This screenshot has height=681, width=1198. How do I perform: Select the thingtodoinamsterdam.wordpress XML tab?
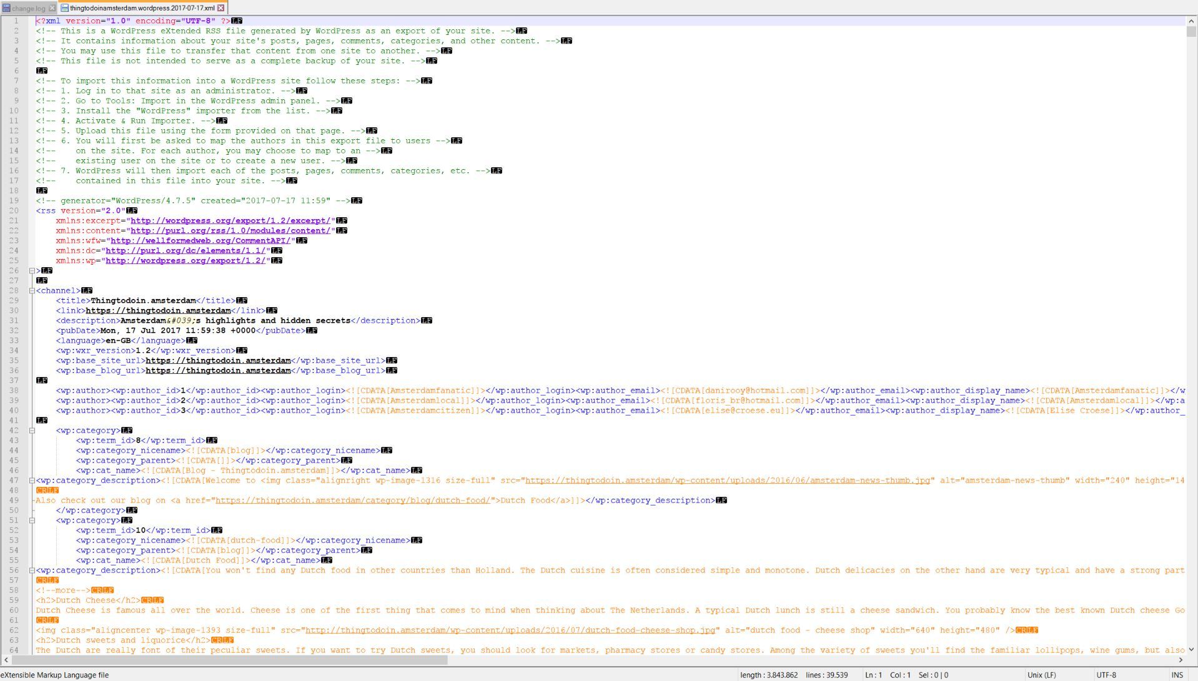click(x=142, y=8)
